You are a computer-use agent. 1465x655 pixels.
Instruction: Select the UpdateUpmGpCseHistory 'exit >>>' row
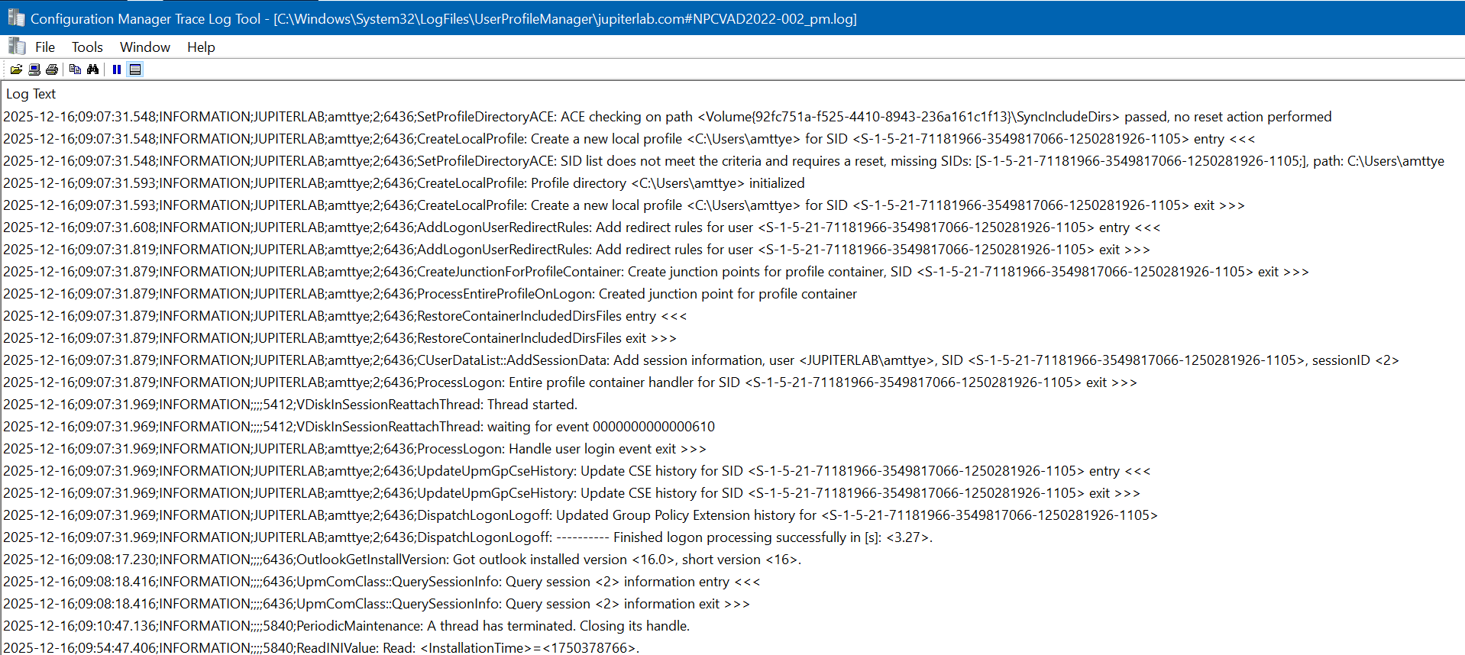coord(732,493)
